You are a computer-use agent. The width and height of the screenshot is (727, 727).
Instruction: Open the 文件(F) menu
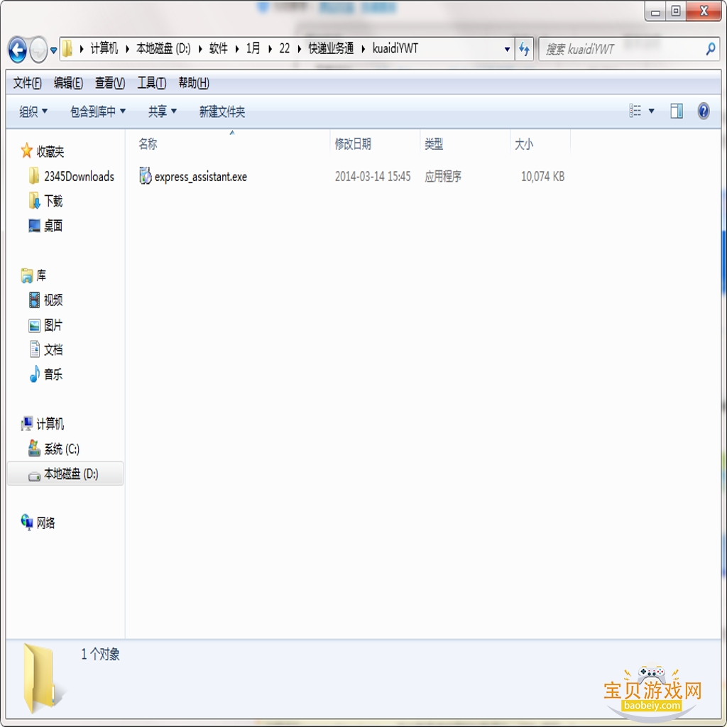click(27, 83)
